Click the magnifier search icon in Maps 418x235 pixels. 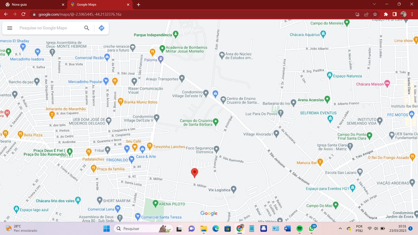pyautogui.click(x=87, y=28)
